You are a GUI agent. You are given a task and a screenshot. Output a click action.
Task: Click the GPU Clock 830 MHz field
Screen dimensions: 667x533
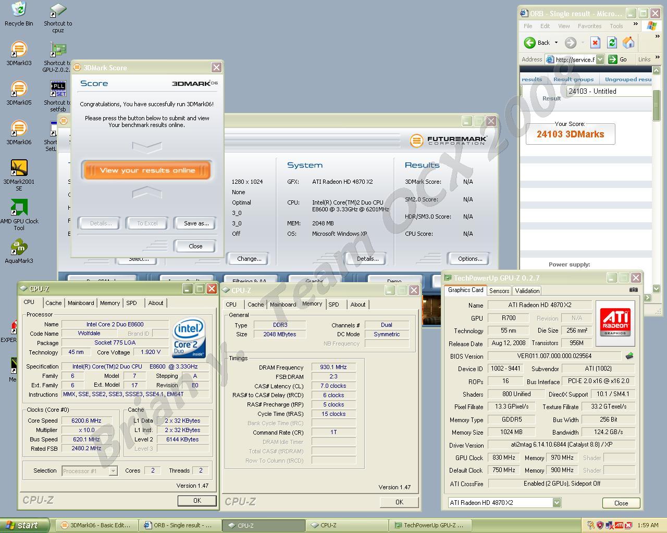point(504,458)
